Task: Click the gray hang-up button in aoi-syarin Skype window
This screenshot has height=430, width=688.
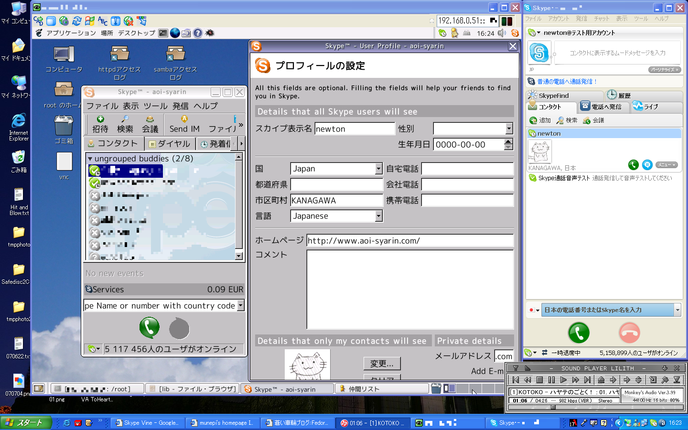Action: [180, 329]
